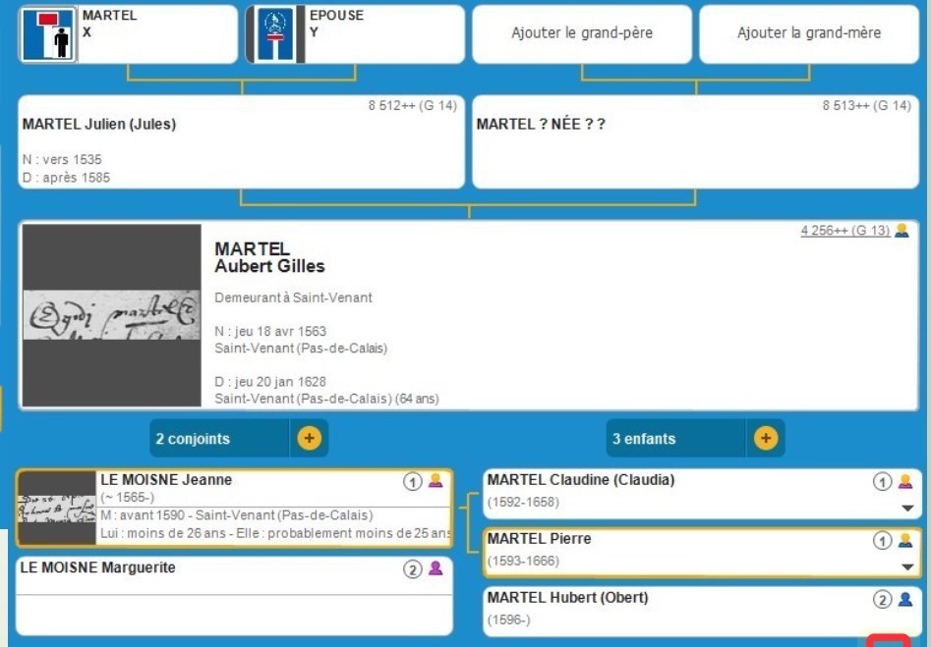Screen dimensions: 931x647
Task: Click the blue person icon on MARTEL Hubert
Action: click(x=905, y=599)
